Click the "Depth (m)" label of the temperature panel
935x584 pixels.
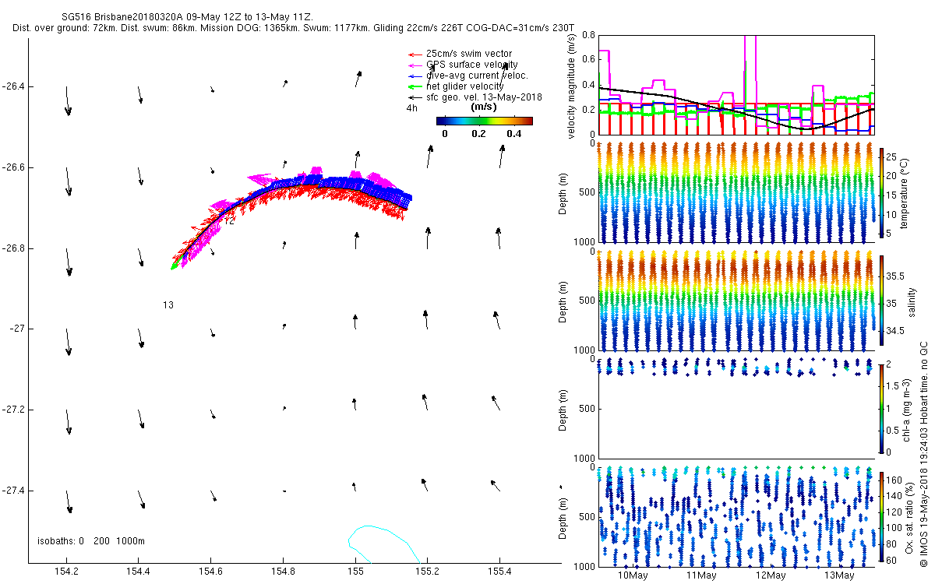[564, 193]
